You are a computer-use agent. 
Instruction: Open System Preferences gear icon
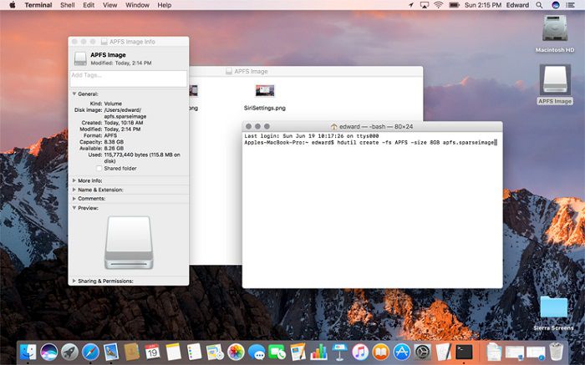423,352
